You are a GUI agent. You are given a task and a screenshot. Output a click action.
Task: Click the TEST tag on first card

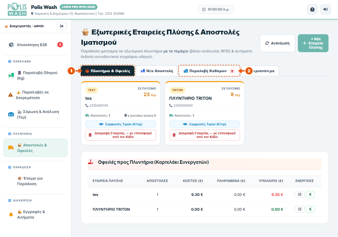(92, 90)
